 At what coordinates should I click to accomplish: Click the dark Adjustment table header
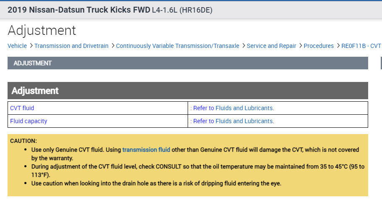[188, 91]
